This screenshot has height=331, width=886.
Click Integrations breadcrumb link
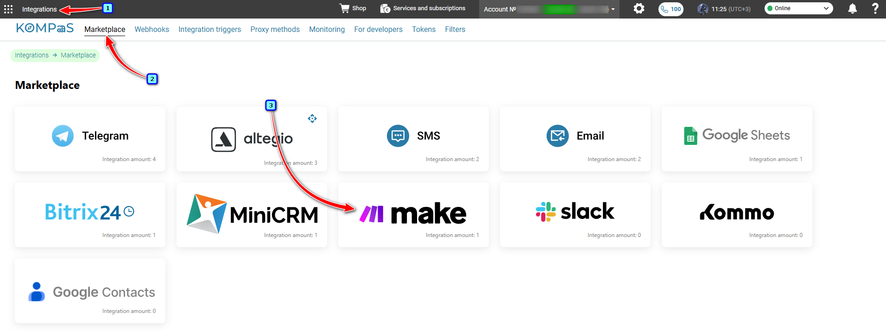point(32,55)
